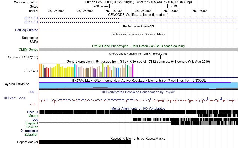238x148 pixels.
Task: Click the hg19 label beside the scale bar
Action: coord(173,6)
